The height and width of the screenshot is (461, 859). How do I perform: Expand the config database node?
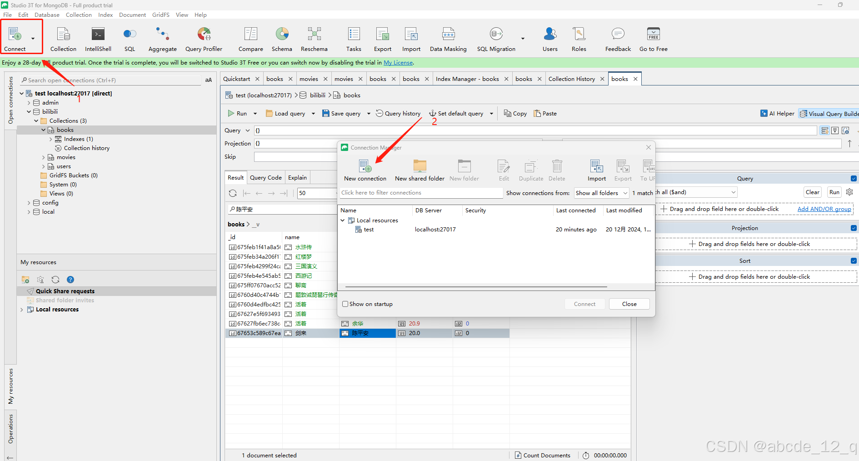coord(29,203)
